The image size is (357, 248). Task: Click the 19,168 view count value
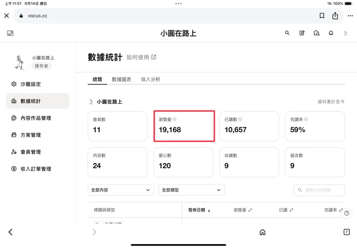tap(170, 130)
